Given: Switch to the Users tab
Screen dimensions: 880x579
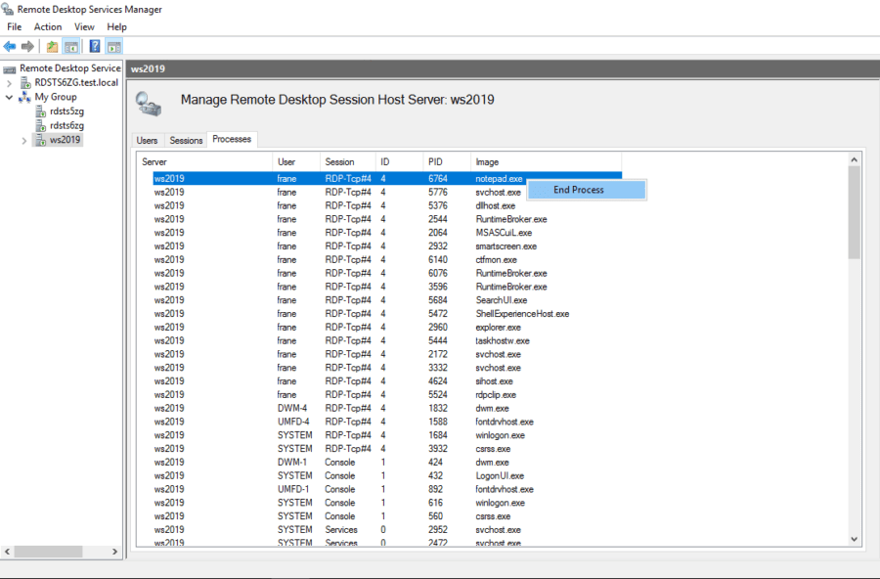Looking at the screenshot, I should [147, 140].
